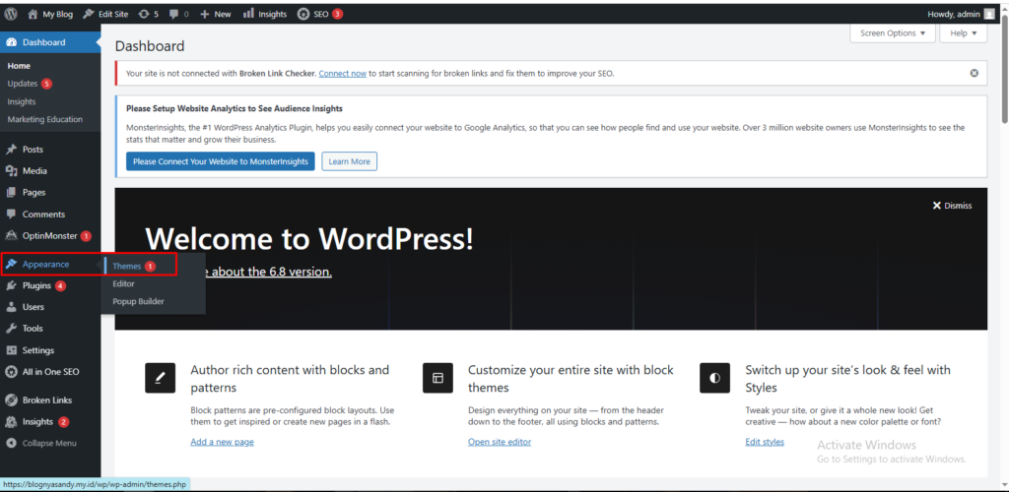Open the Add a new page link

pos(222,442)
